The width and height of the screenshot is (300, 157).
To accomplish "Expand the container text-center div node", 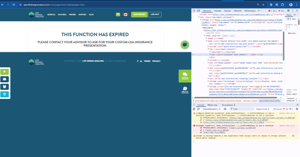I will pos(210,55).
